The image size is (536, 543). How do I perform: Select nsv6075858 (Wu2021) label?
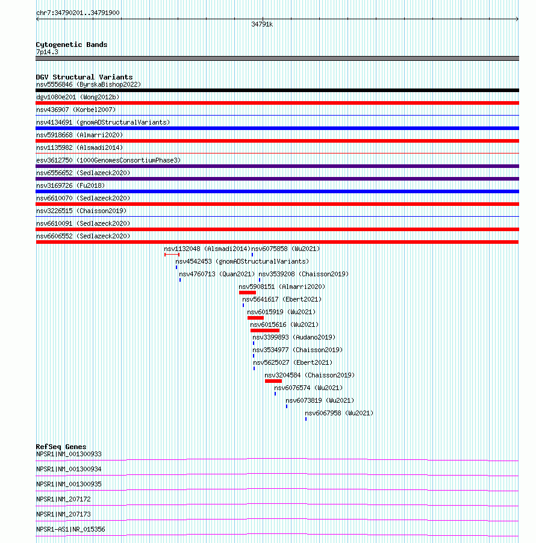click(285, 249)
